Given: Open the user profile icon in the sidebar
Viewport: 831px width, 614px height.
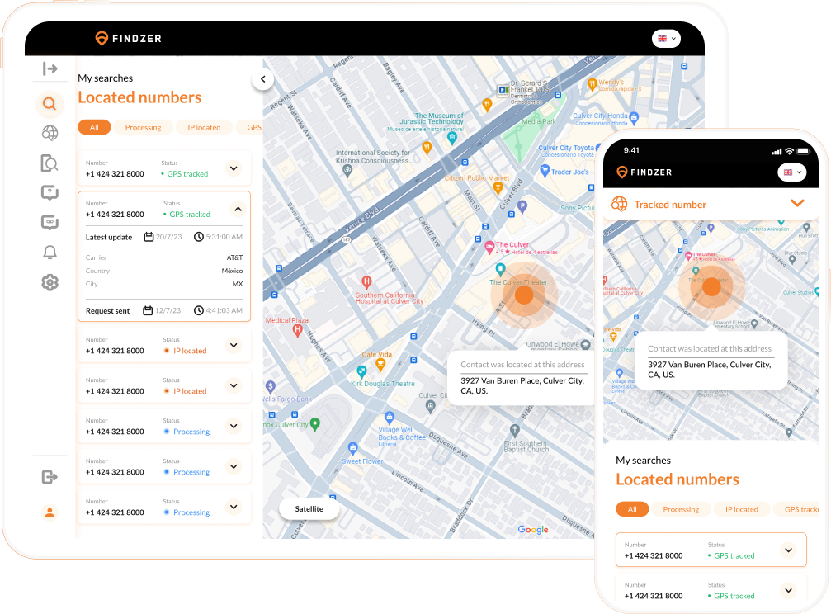Looking at the screenshot, I should coord(50,512).
